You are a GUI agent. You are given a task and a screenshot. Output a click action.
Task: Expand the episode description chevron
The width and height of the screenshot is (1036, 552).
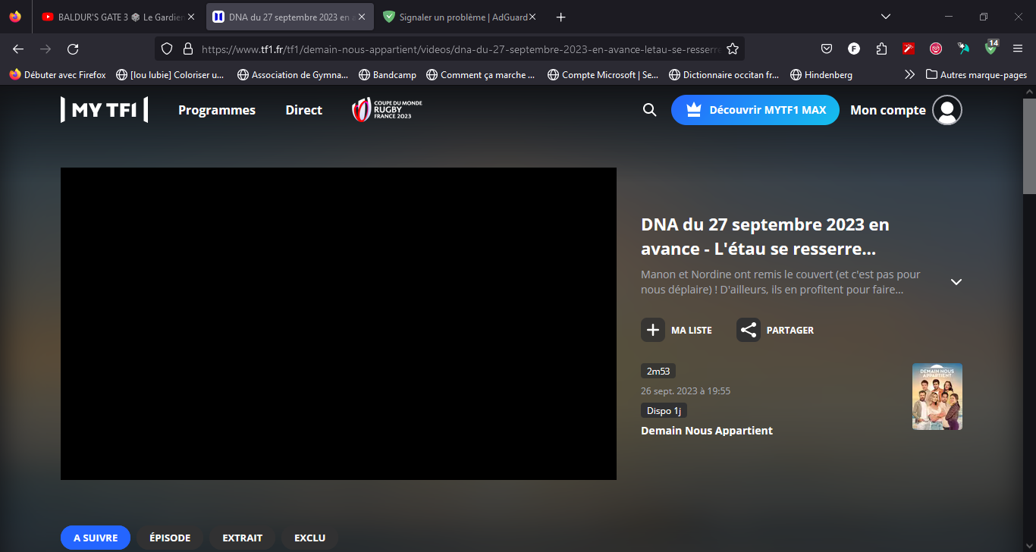(956, 282)
